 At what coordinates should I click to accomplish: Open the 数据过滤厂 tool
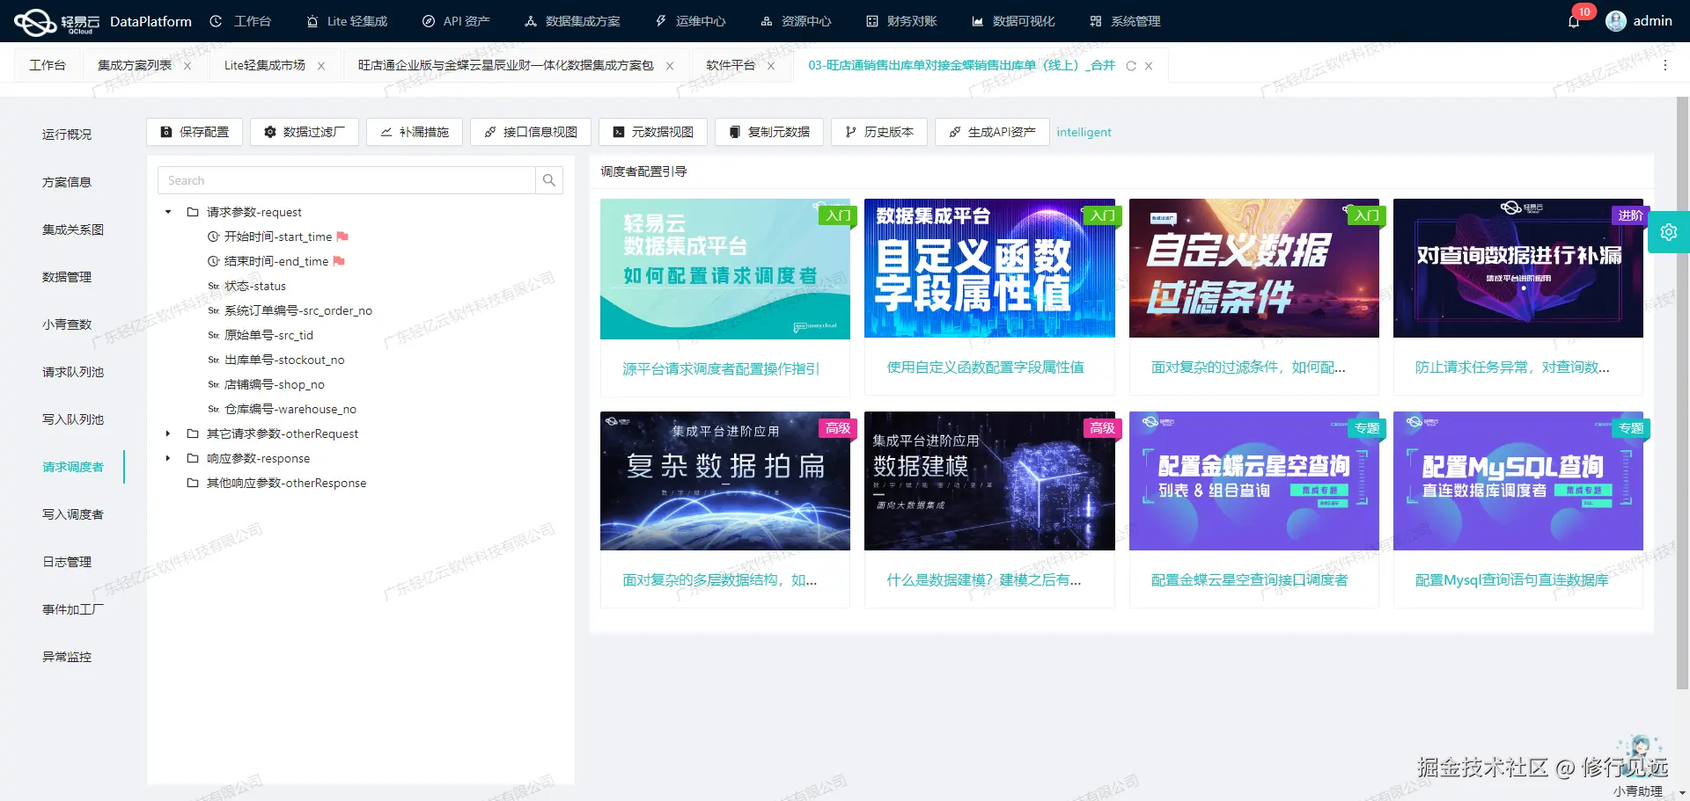pos(305,132)
